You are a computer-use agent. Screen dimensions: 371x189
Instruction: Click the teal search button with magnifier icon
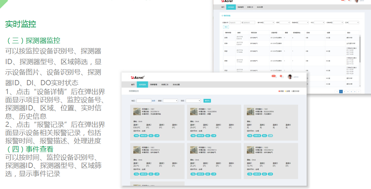pyautogui.click(x=207, y=101)
